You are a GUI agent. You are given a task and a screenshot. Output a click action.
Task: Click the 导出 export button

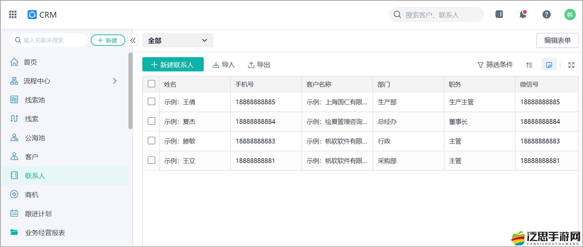tap(259, 65)
